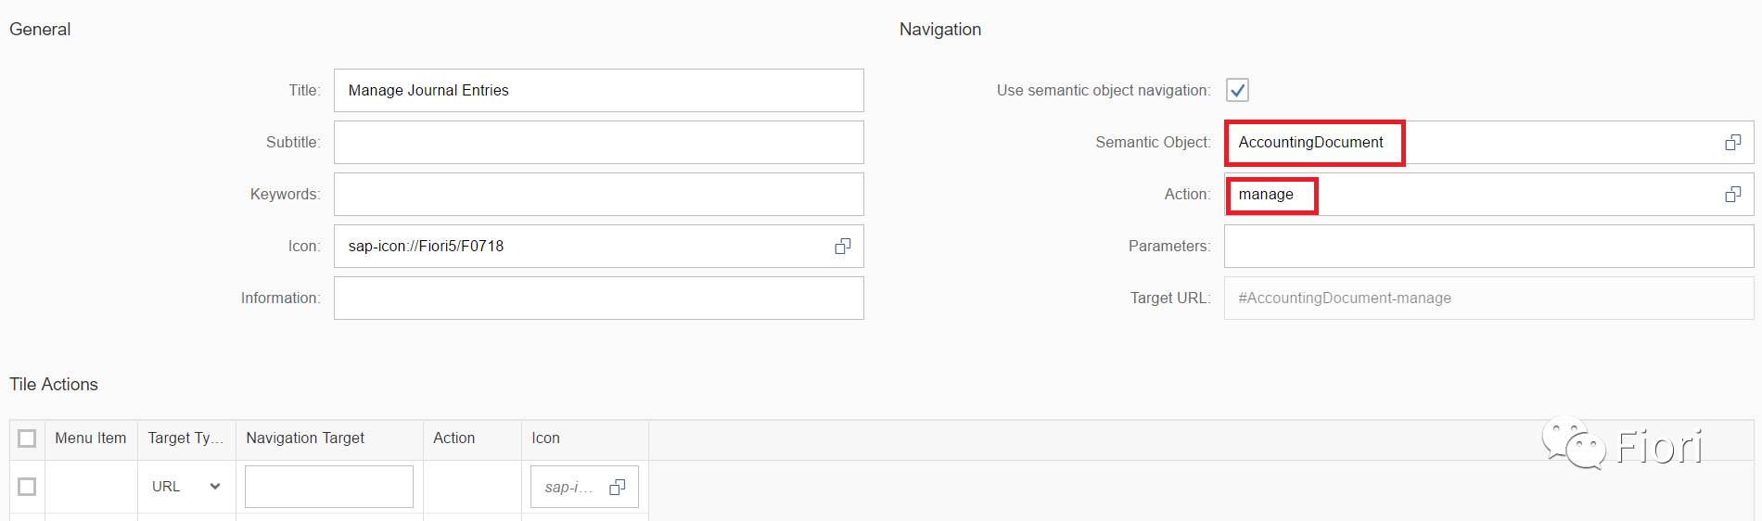Select all rows in Tile Actions table
Viewport: 1762px width, 521px height.
point(27,438)
